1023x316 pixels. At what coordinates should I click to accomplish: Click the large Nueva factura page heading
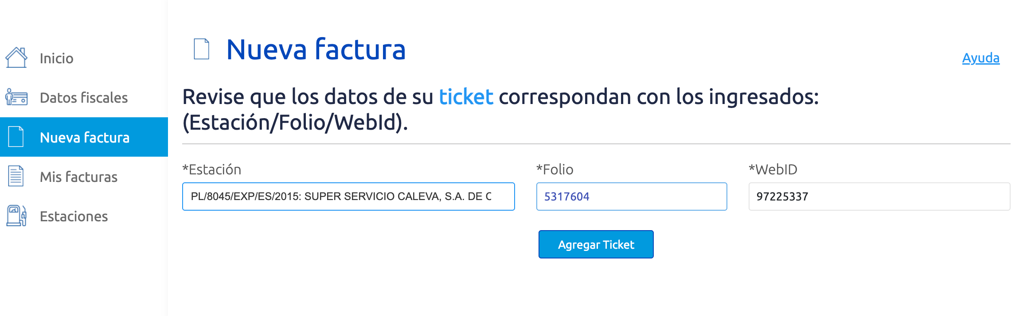[316, 49]
